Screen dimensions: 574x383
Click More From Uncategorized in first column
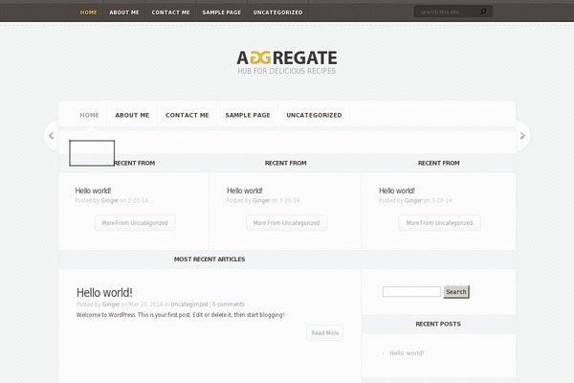(x=135, y=223)
